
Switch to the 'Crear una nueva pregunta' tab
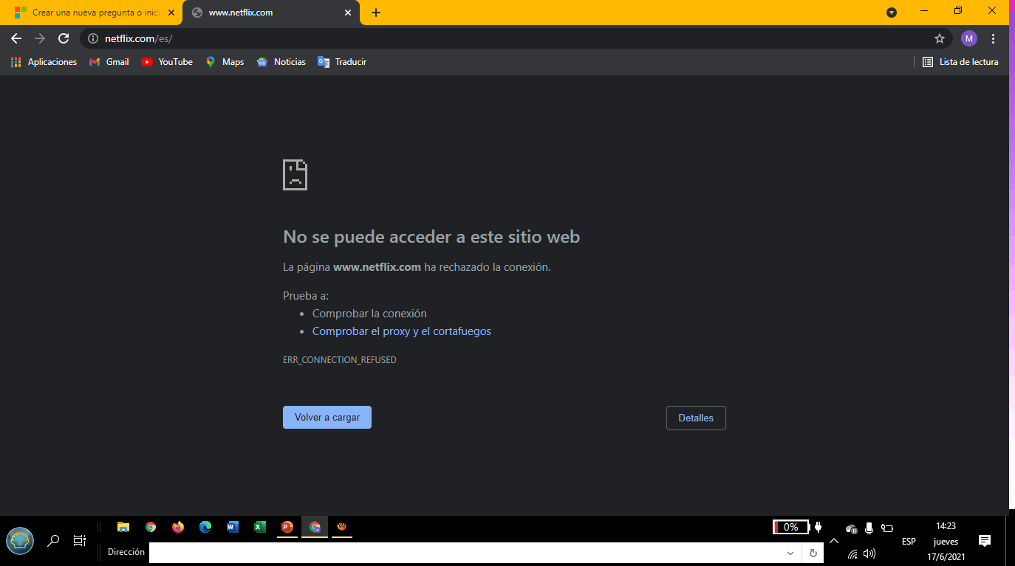click(x=92, y=13)
